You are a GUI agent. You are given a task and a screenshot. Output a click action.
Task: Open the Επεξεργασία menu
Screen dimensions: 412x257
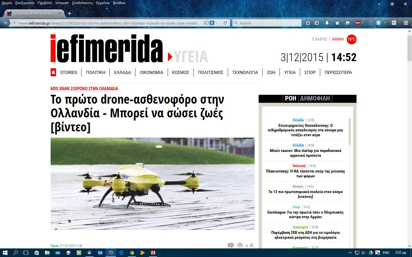point(25,3)
